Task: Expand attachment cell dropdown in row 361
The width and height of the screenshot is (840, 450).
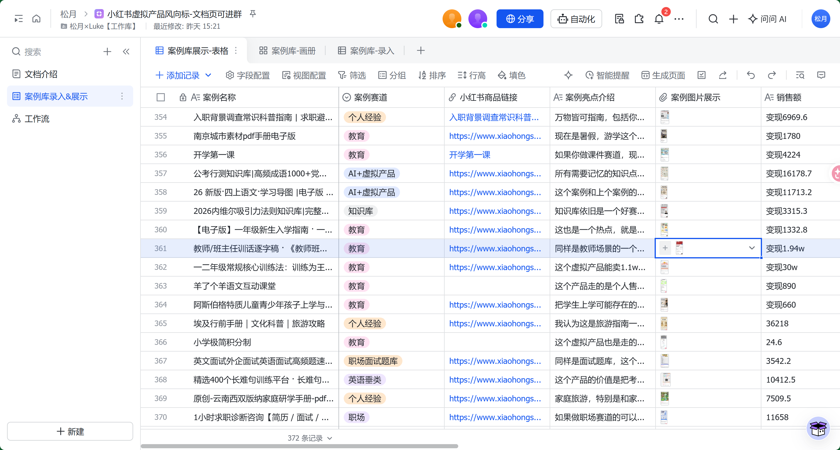Action: [x=752, y=248]
